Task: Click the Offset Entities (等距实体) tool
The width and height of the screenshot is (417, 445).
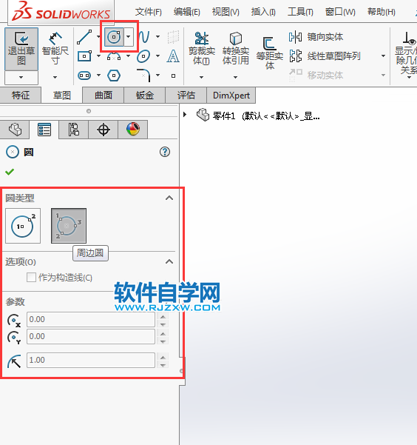Action: point(269,53)
